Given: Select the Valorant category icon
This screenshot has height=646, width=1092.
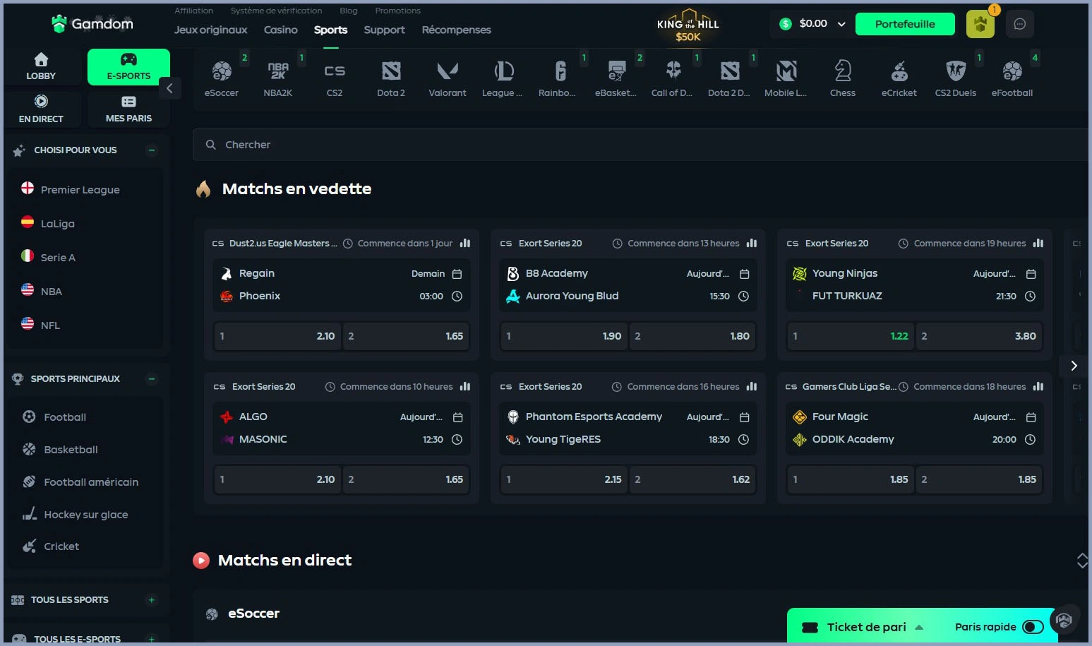Looking at the screenshot, I should click(448, 71).
